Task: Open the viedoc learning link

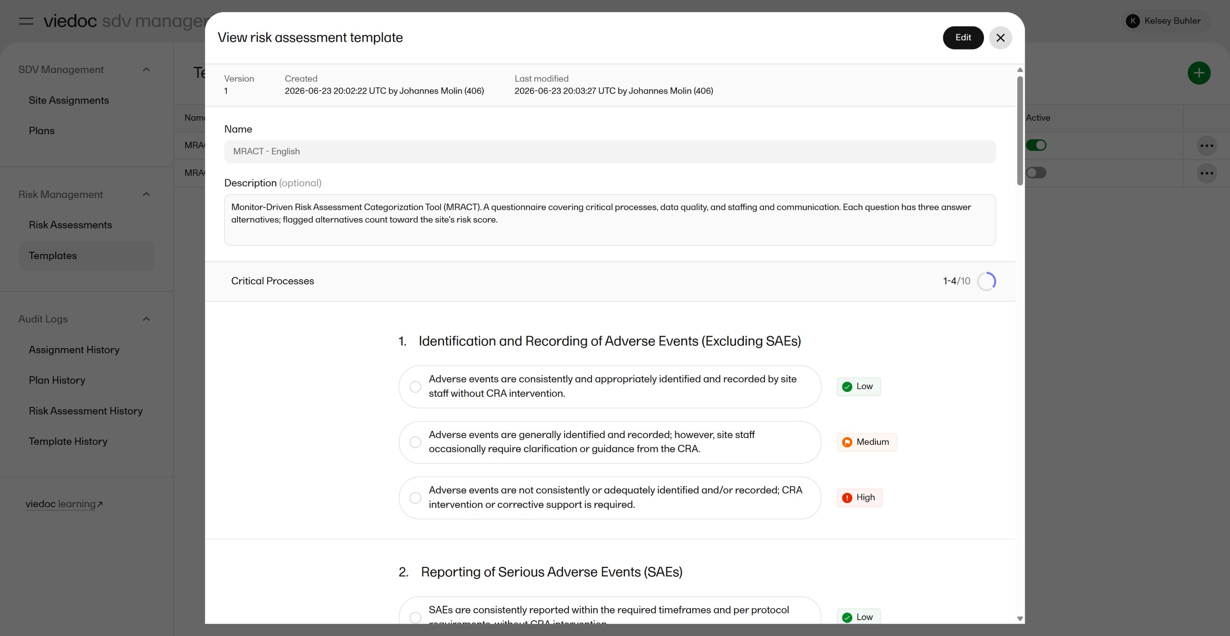Action: pos(61,504)
